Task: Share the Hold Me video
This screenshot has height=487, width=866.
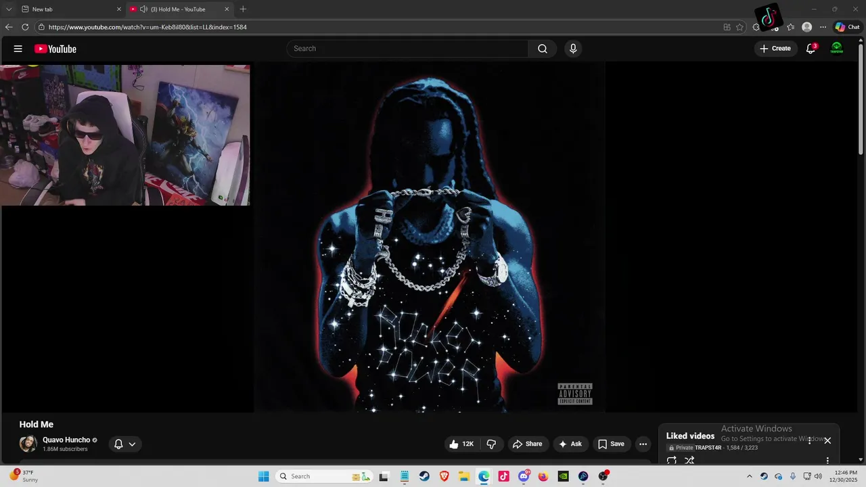Action: 527,444
